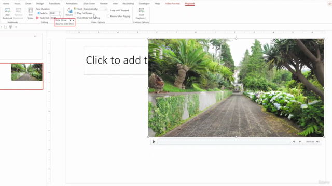The height and width of the screenshot is (186, 332).
Task: Open the Help tab
Action: pos(157,4)
